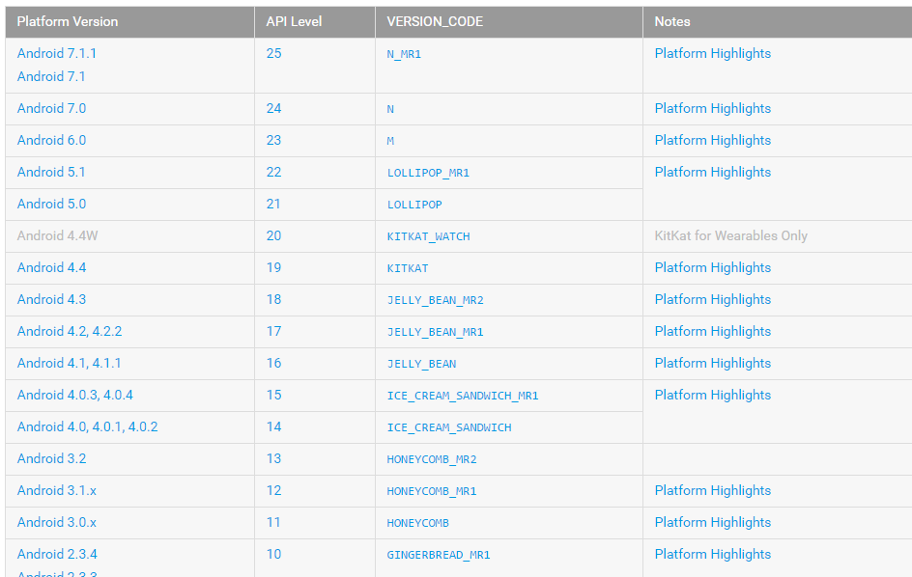Click the ICE_CREAM_SANDWICH_MR1 version code

463,397
